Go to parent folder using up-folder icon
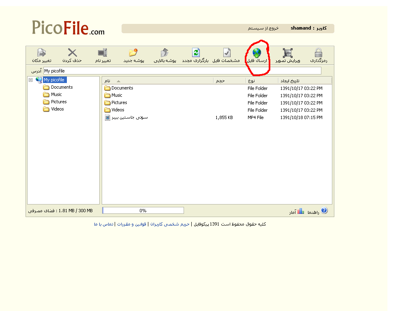Viewport: 415px width, 311px height. click(x=164, y=53)
